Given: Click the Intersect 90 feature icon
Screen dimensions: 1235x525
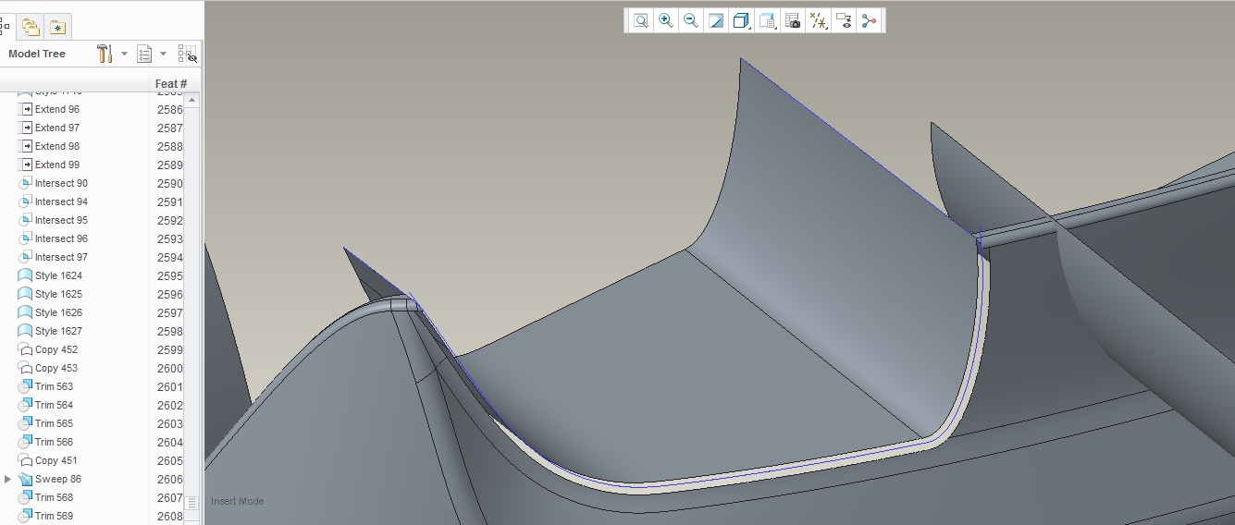Looking at the screenshot, I should [x=25, y=183].
